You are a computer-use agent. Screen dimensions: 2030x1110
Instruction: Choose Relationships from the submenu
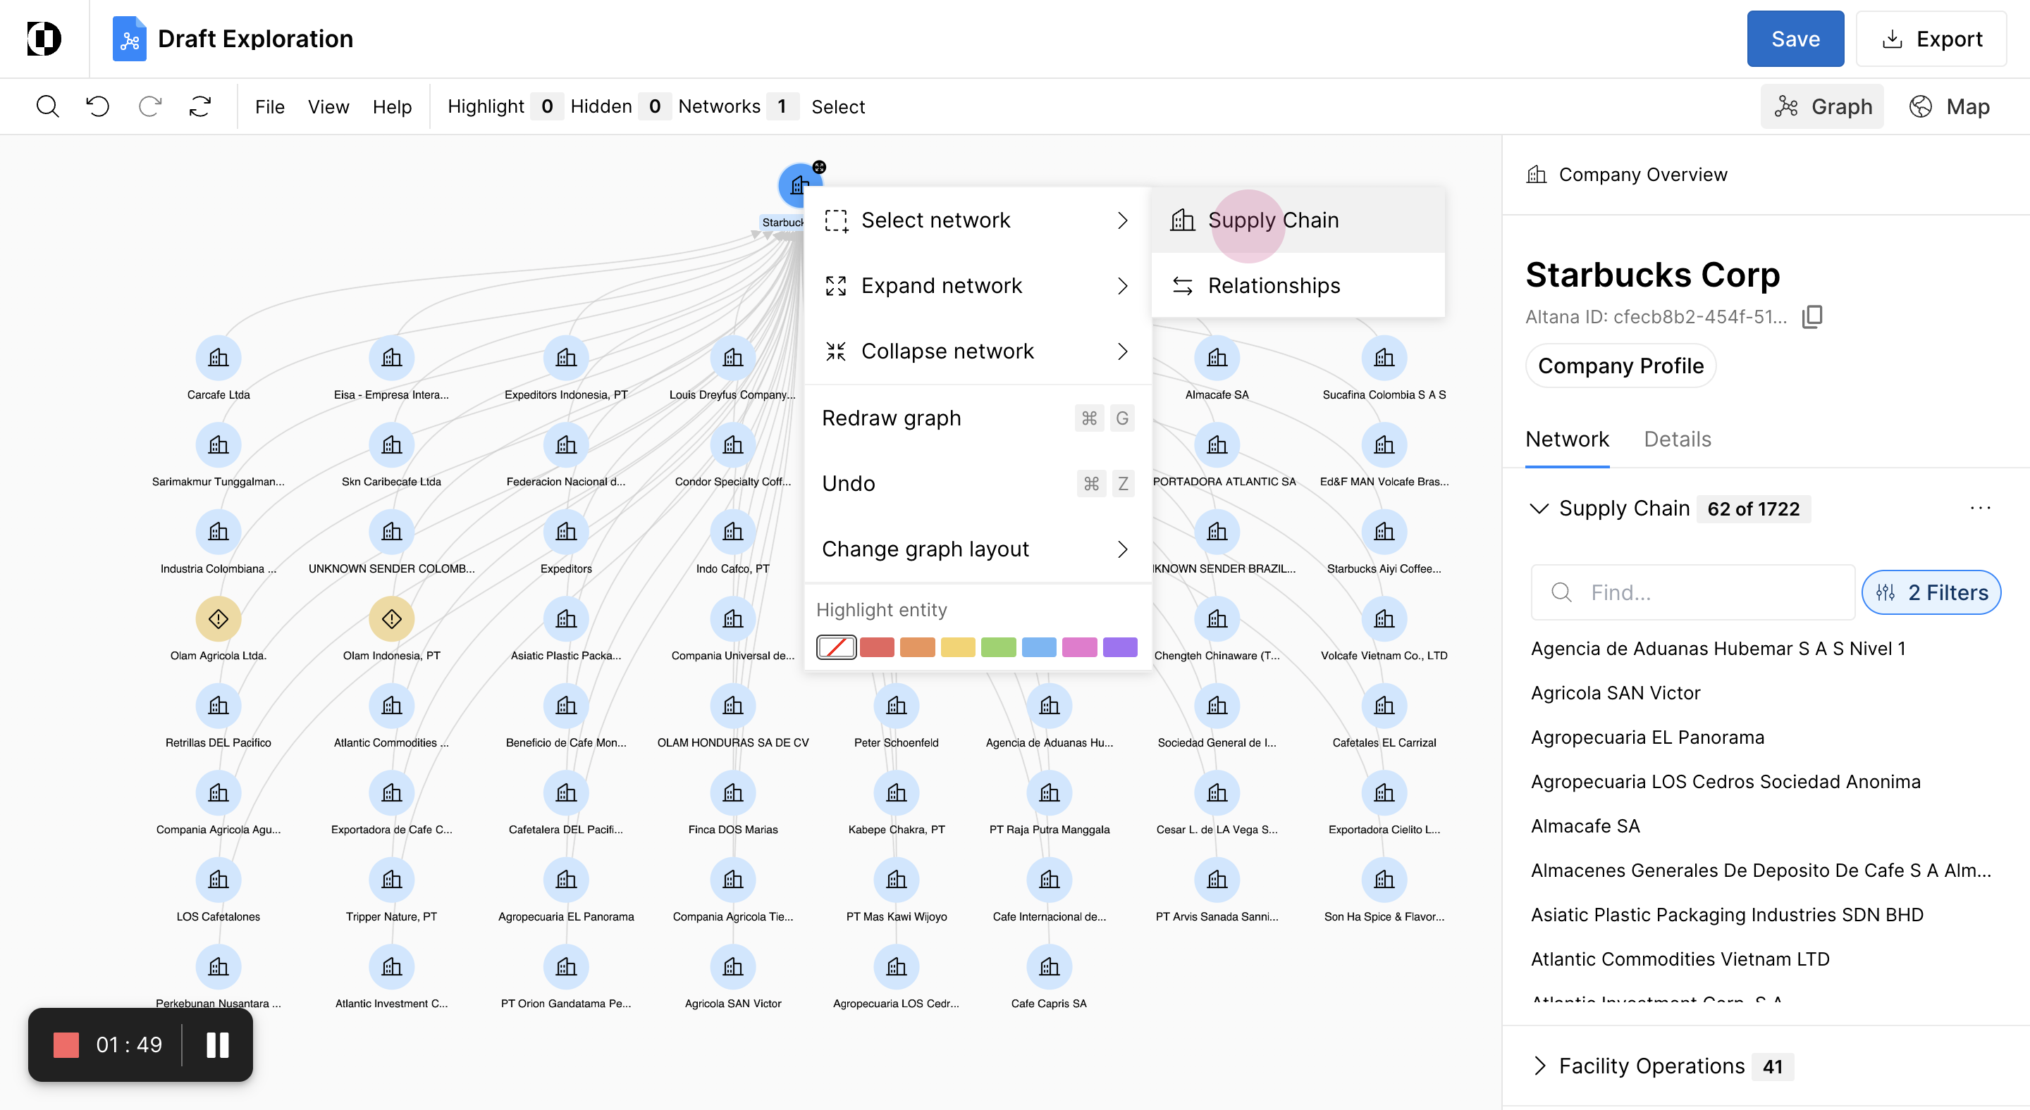1274,286
